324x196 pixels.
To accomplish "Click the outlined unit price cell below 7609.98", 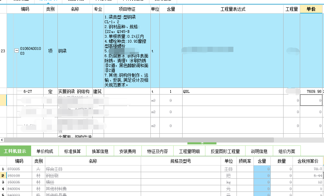I will (311, 100).
